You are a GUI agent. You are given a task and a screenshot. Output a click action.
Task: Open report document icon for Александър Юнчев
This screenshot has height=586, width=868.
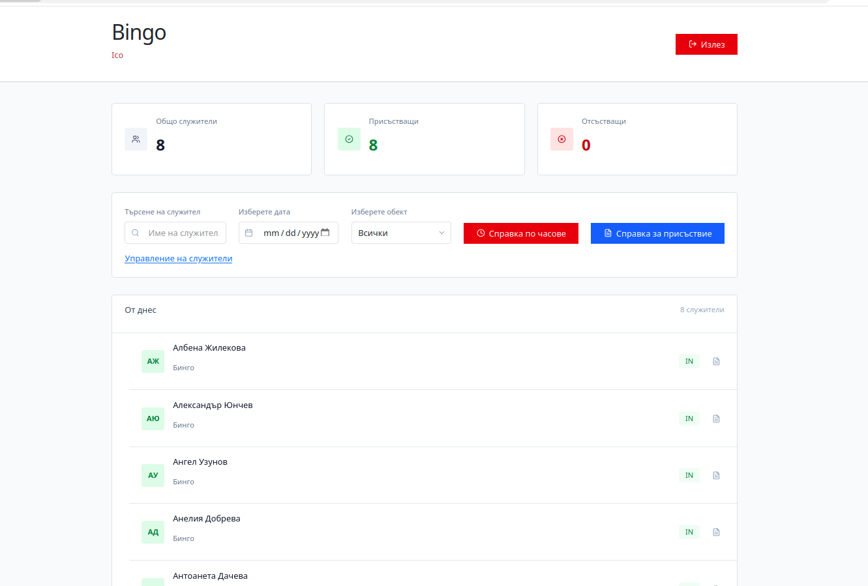tap(716, 418)
